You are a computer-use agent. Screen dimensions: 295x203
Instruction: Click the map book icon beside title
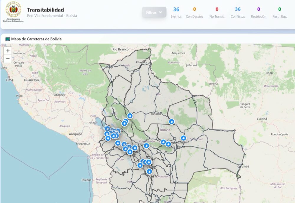pos(8,39)
